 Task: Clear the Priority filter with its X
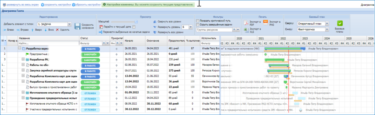click(117, 43)
